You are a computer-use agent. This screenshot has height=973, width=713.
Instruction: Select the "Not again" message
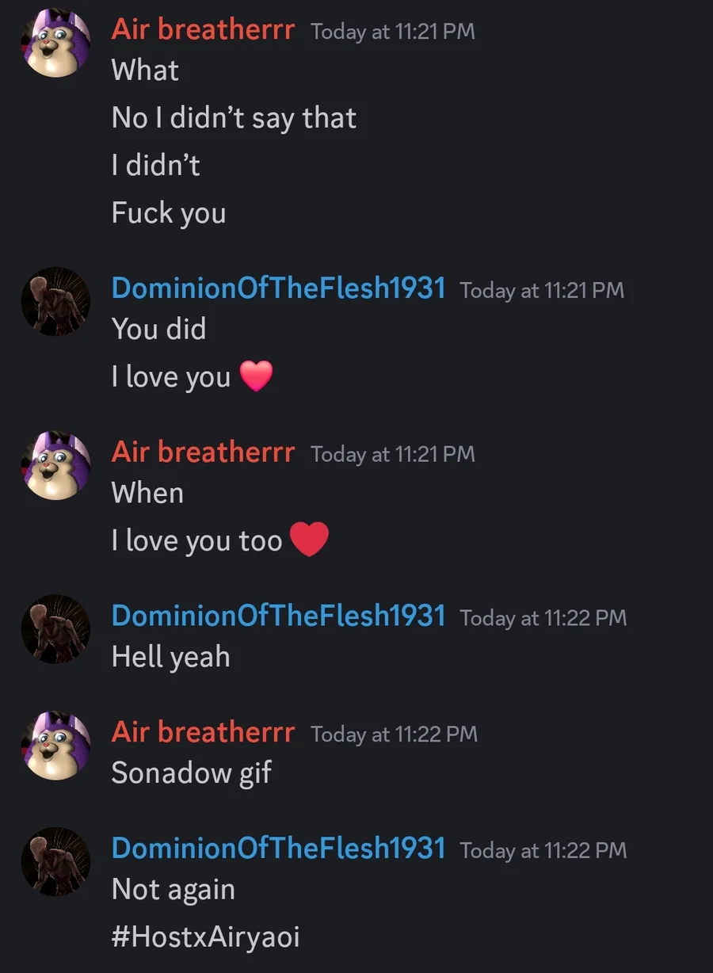click(173, 889)
